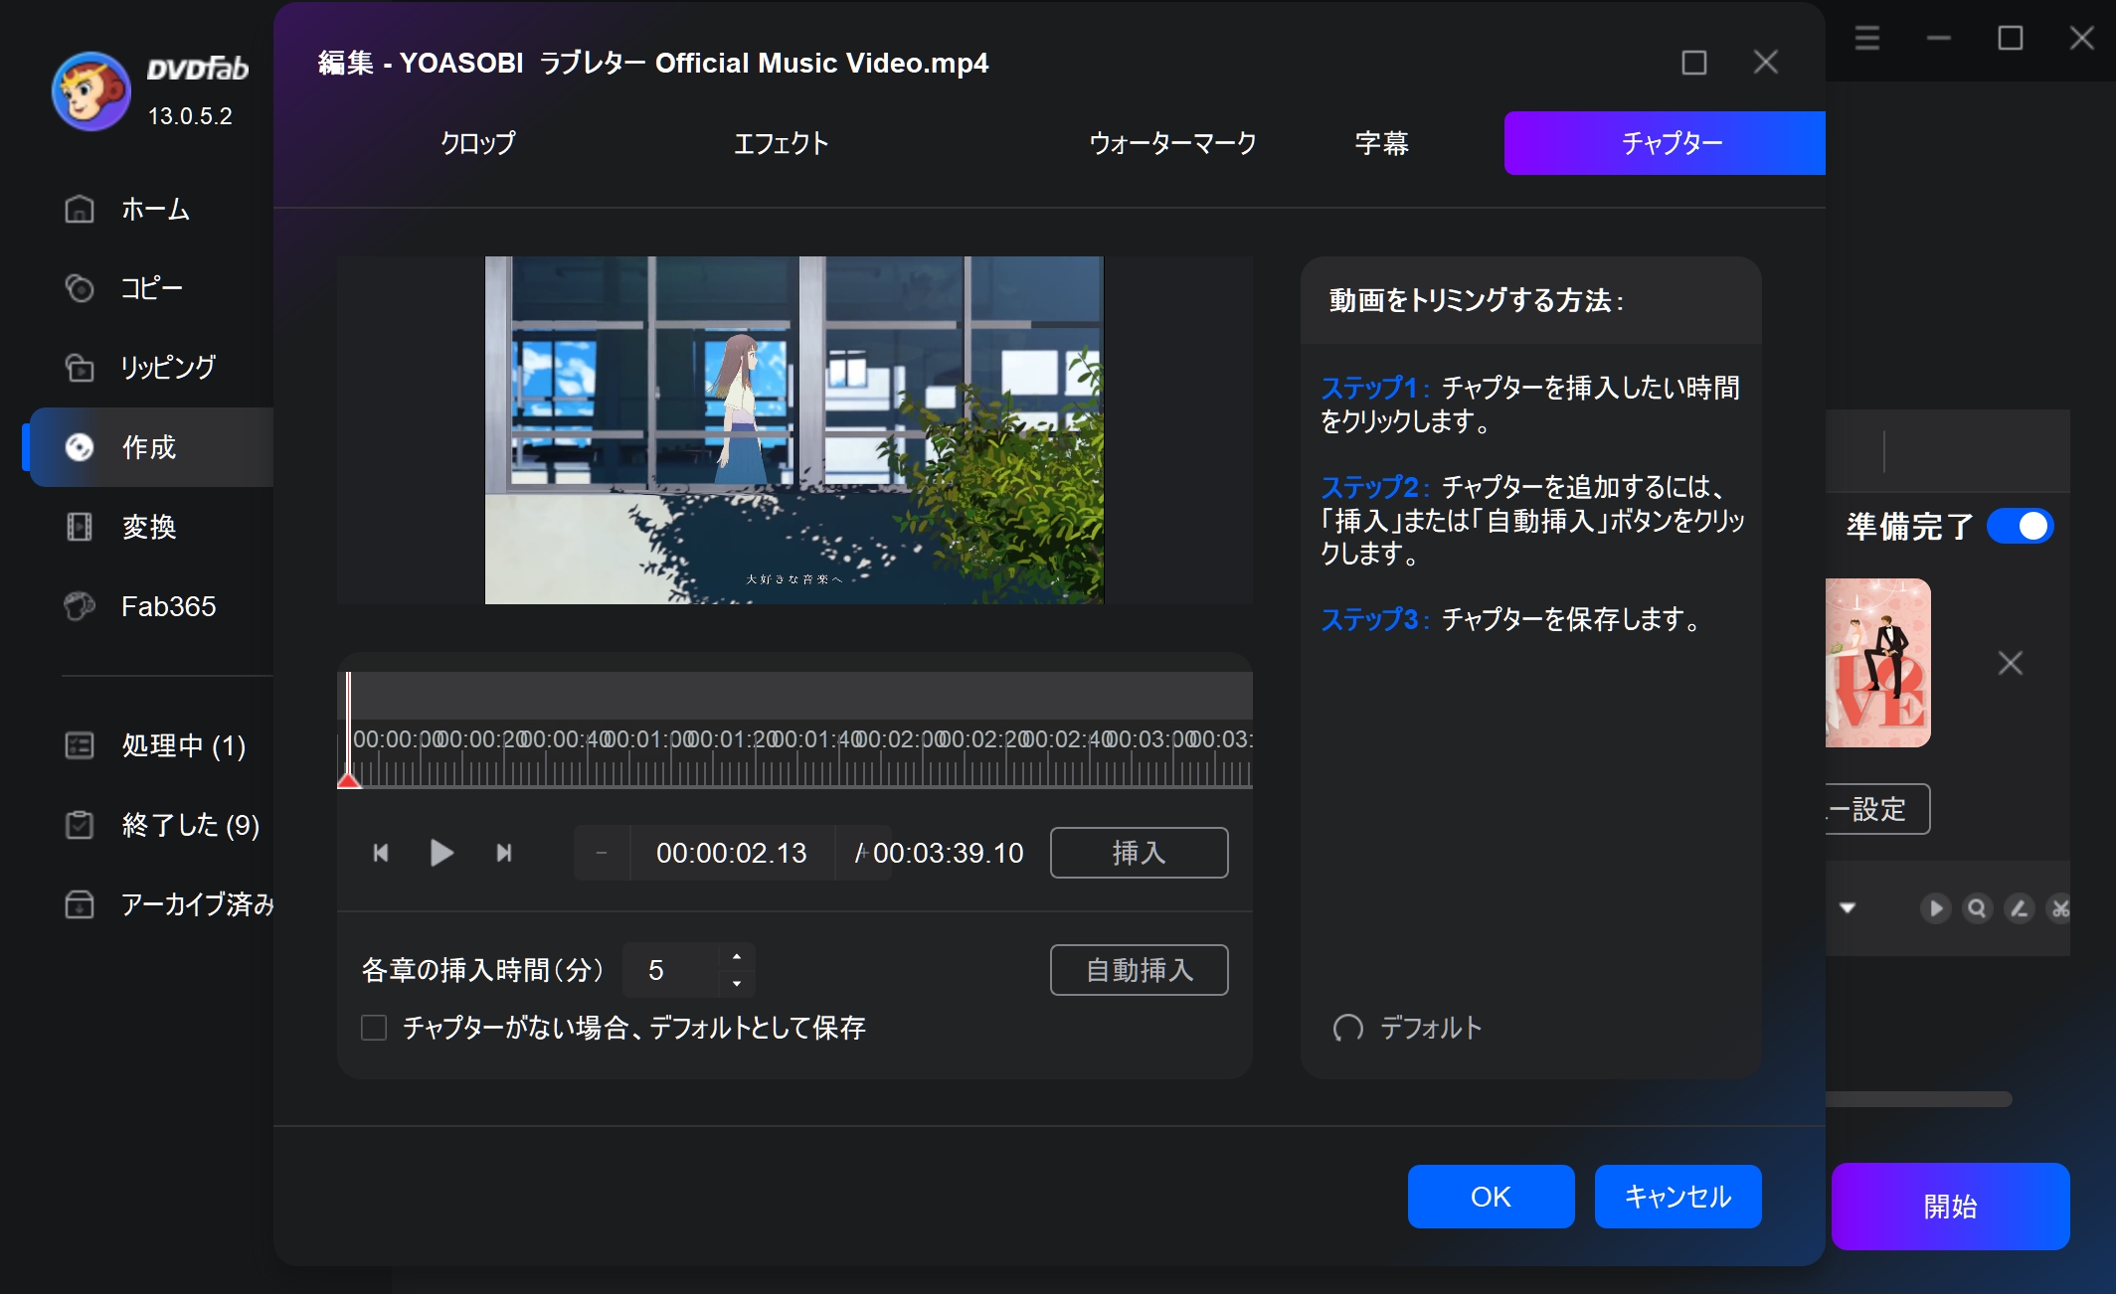
Task: Jump to next chapter with forward icon
Action: coord(504,853)
